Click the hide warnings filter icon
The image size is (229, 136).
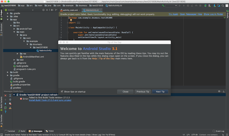tap(10, 104)
